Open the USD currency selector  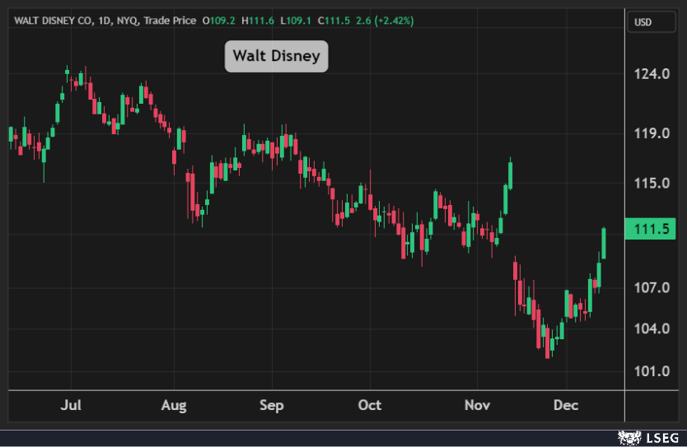point(642,22)
